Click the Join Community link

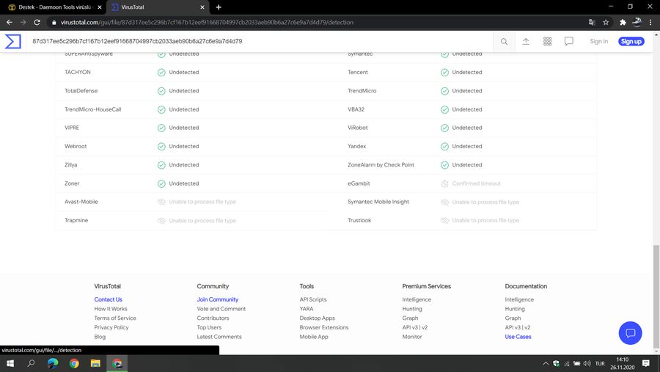click(218, 299)
